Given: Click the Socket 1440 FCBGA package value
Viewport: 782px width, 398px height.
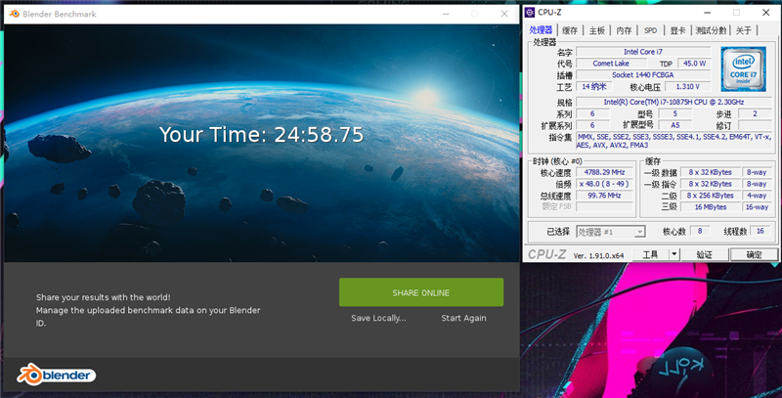Looking at the screenshot, I should 643,75.
